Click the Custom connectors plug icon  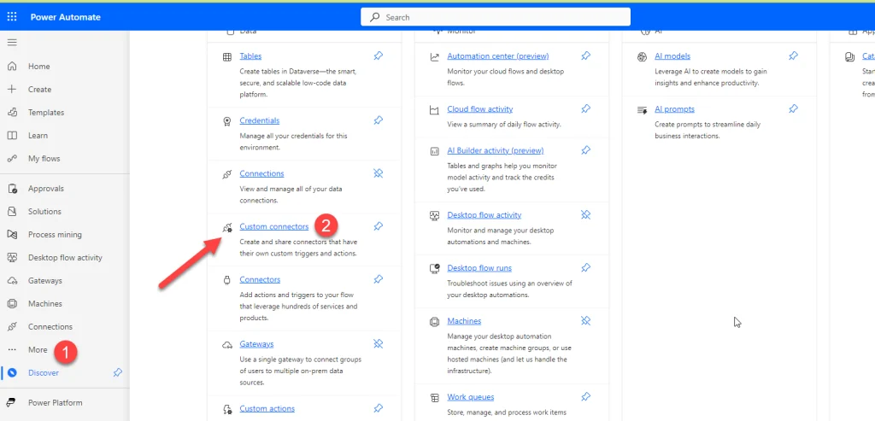point(227,227)
